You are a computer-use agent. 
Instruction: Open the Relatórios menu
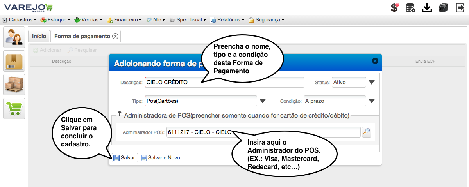[228, 19]
